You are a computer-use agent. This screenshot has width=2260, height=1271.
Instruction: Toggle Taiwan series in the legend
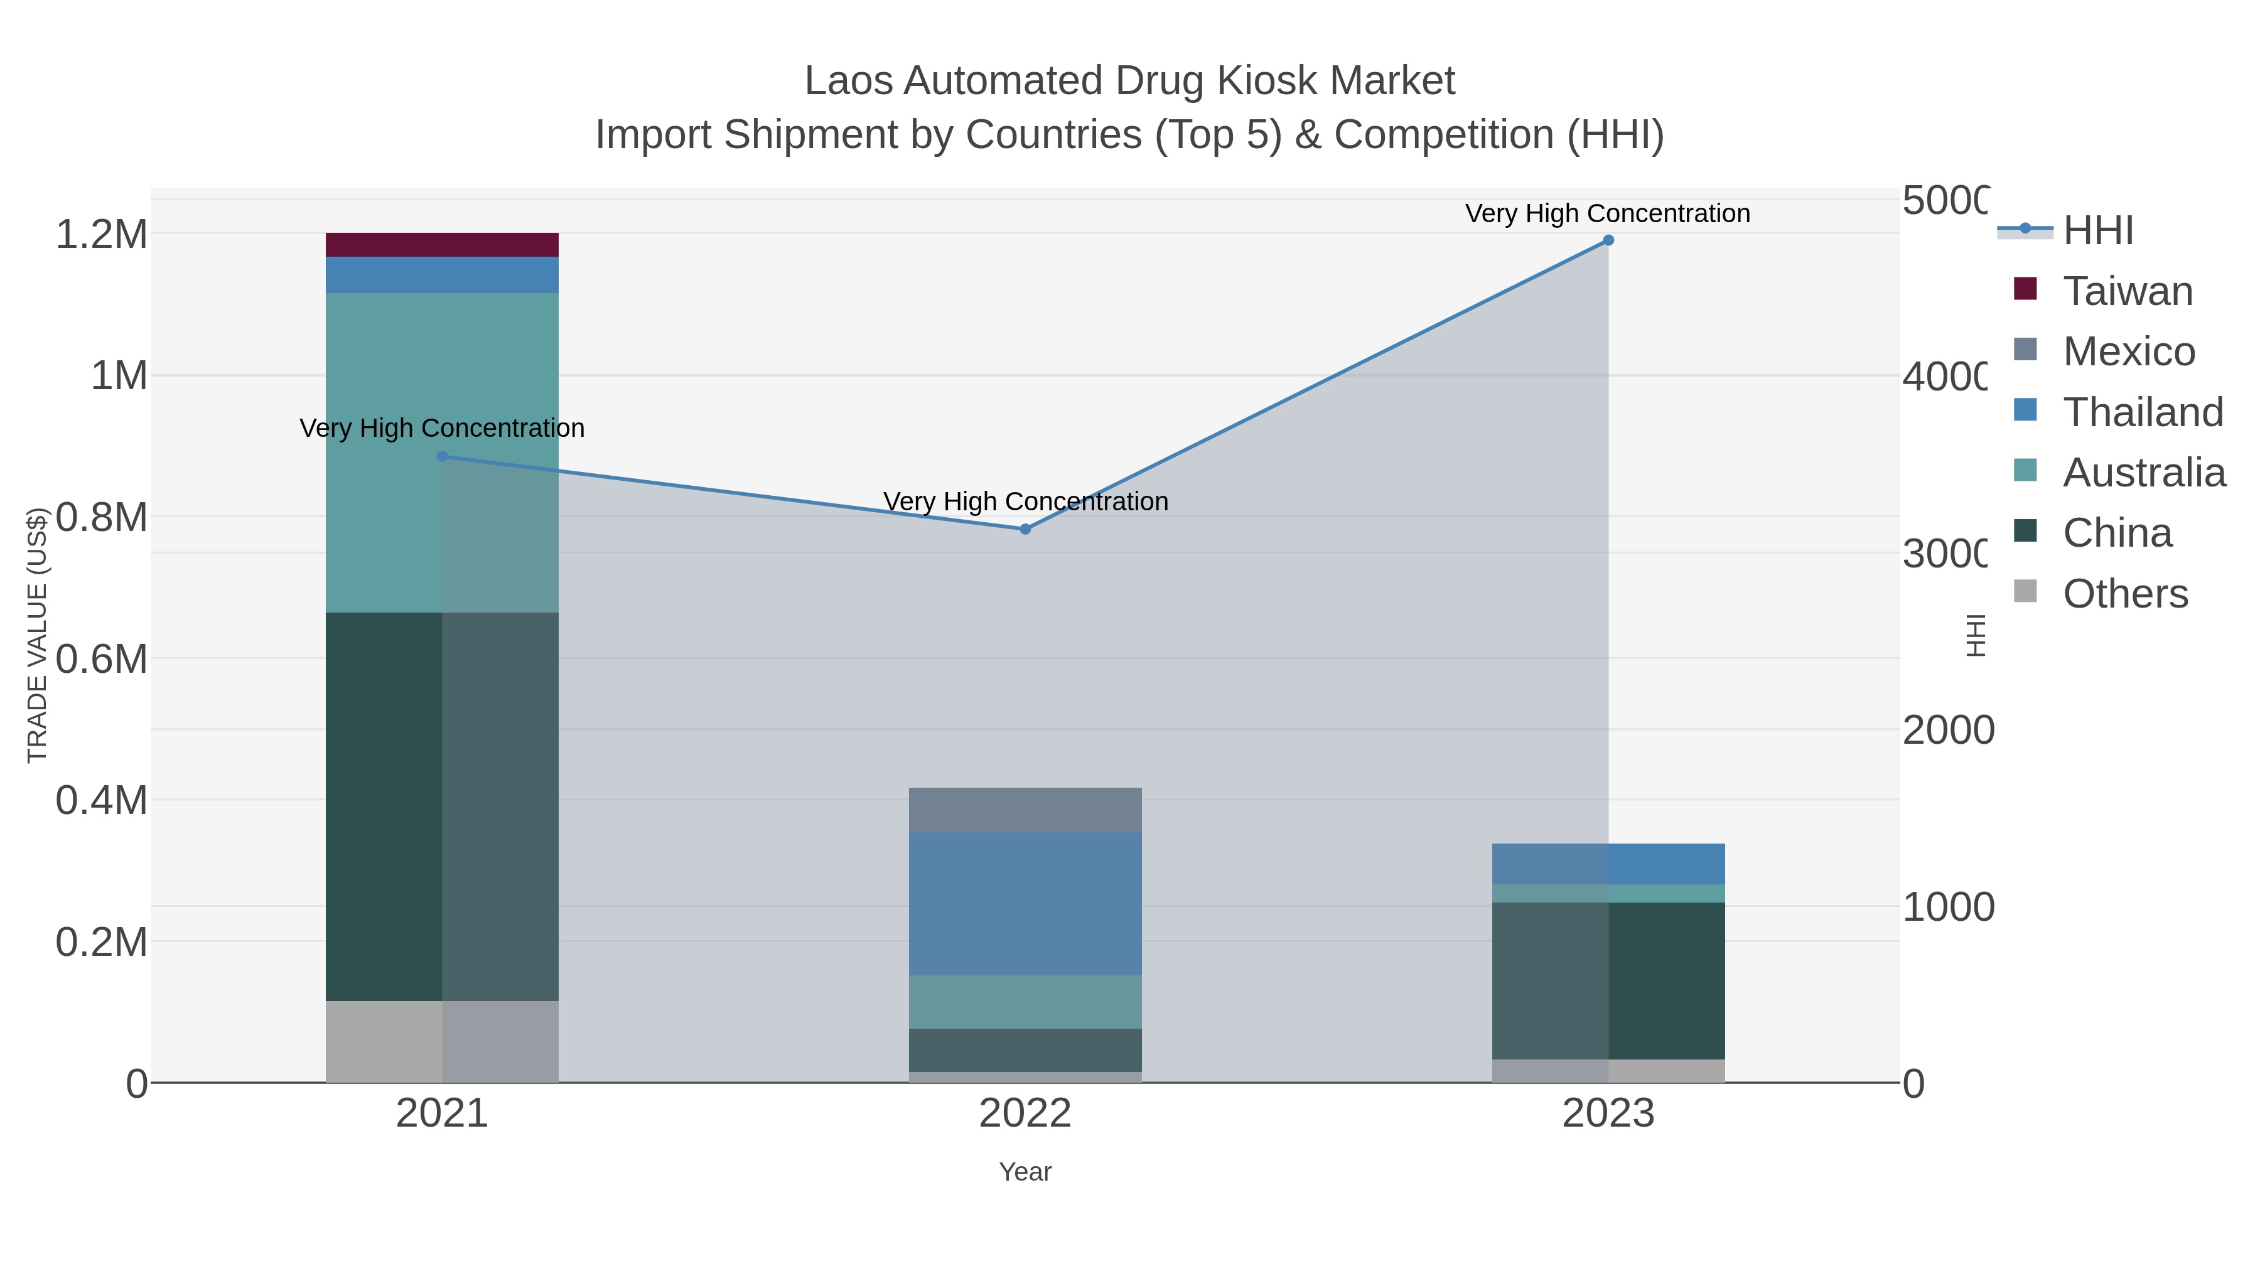pyautogui.click(x=2103, y=291)
